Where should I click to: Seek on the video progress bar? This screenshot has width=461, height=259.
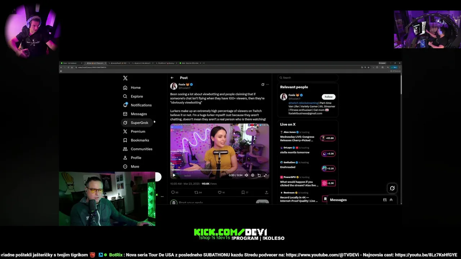point(220,171)
